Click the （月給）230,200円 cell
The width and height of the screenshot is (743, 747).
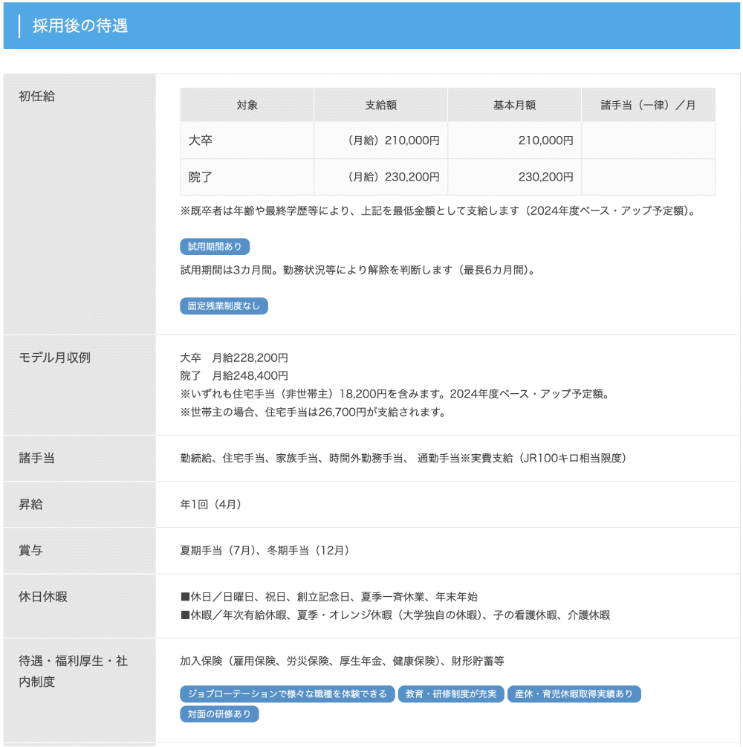(394, 178)
